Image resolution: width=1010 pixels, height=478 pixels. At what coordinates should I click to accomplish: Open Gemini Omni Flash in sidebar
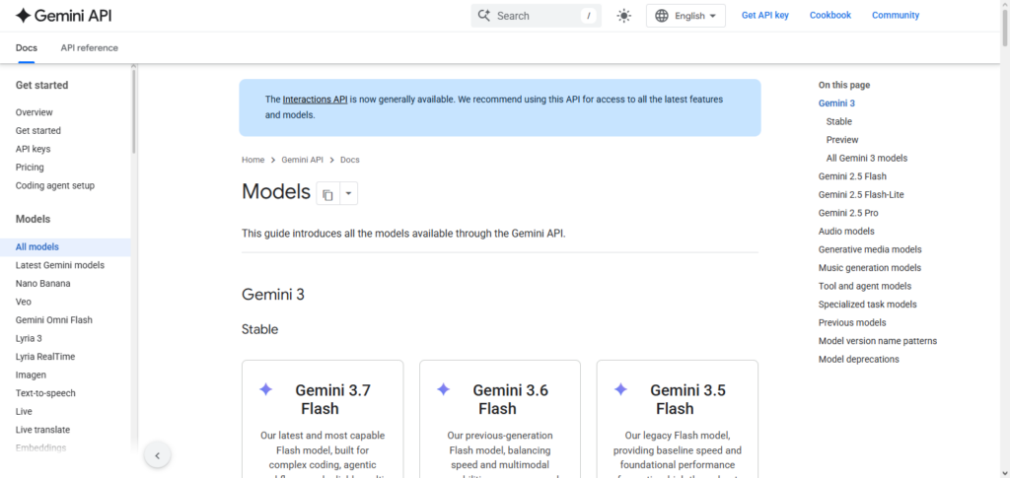point(54,319)
